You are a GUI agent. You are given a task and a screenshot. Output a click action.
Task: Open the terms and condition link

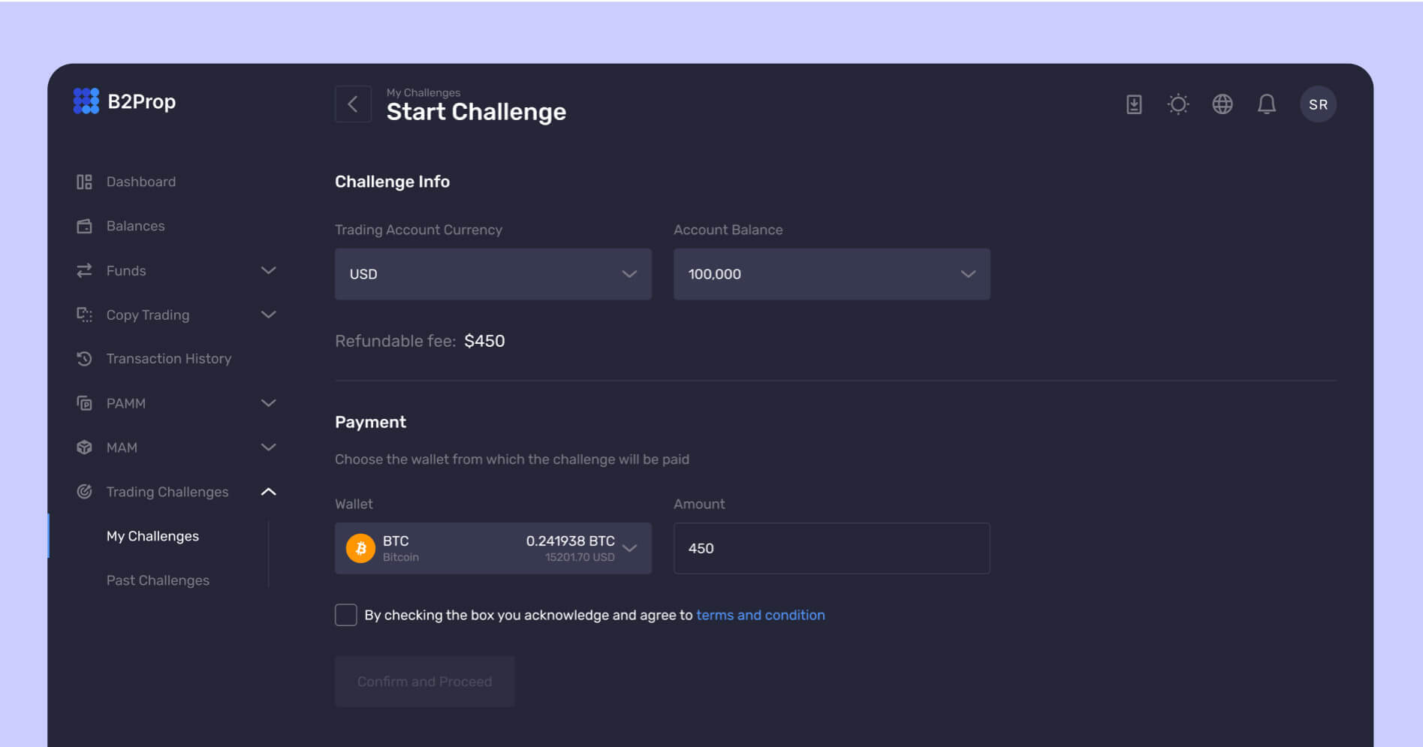tap(760, 615)
